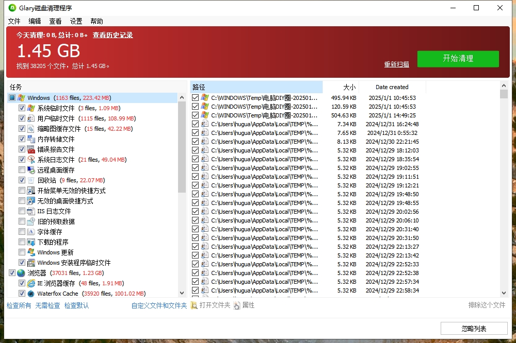The image size is (516, 343).
Task: Open the 设置 menu
Action: (76, 21)
